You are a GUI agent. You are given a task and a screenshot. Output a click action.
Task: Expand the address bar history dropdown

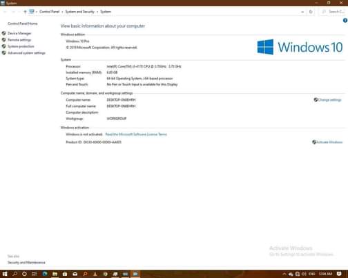click(302, 12)
